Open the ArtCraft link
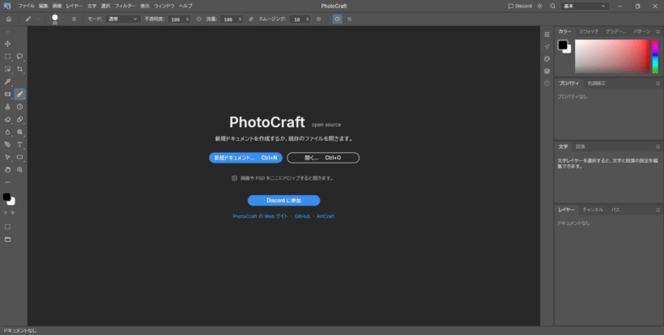Viewport: 664px width, 335px height. tap(326, 216)
